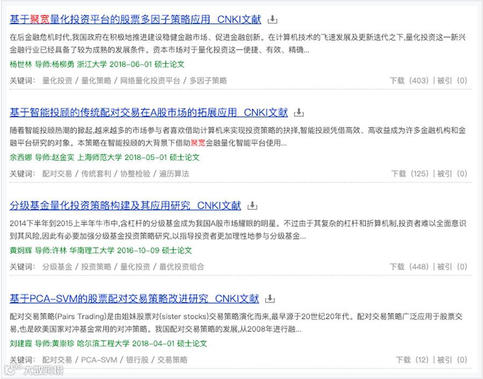Viewport: 483px width, 379px height.
Task: Click keyword 量化投资 in the 黄炯辉 result
Action: (x=135, y=267)
